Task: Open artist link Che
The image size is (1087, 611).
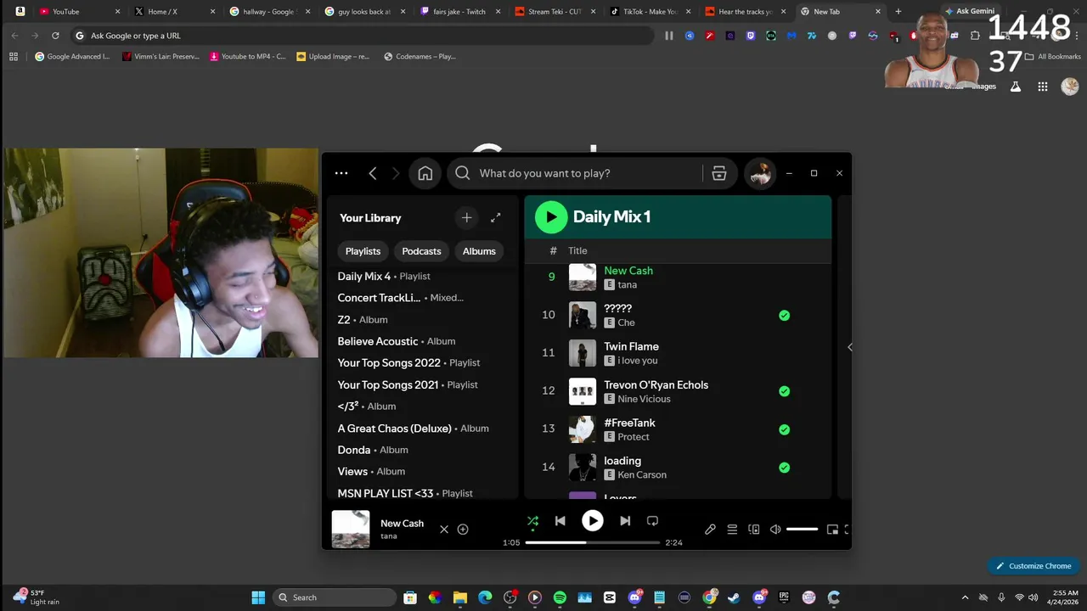Action: (626, 322)
